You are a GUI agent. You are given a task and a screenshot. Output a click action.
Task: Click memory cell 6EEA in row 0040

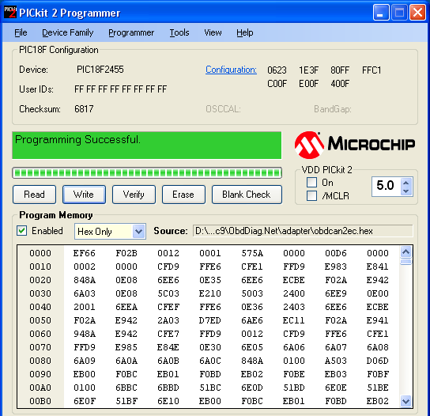(126, 307)
